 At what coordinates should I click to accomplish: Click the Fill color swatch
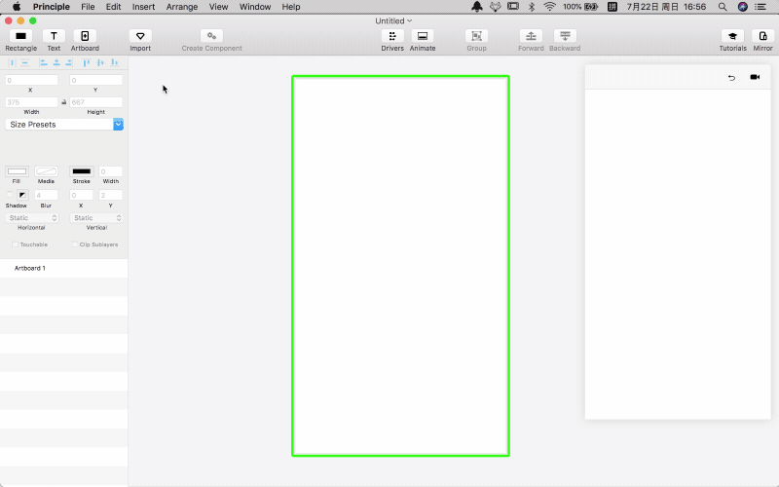pos(17,171)
